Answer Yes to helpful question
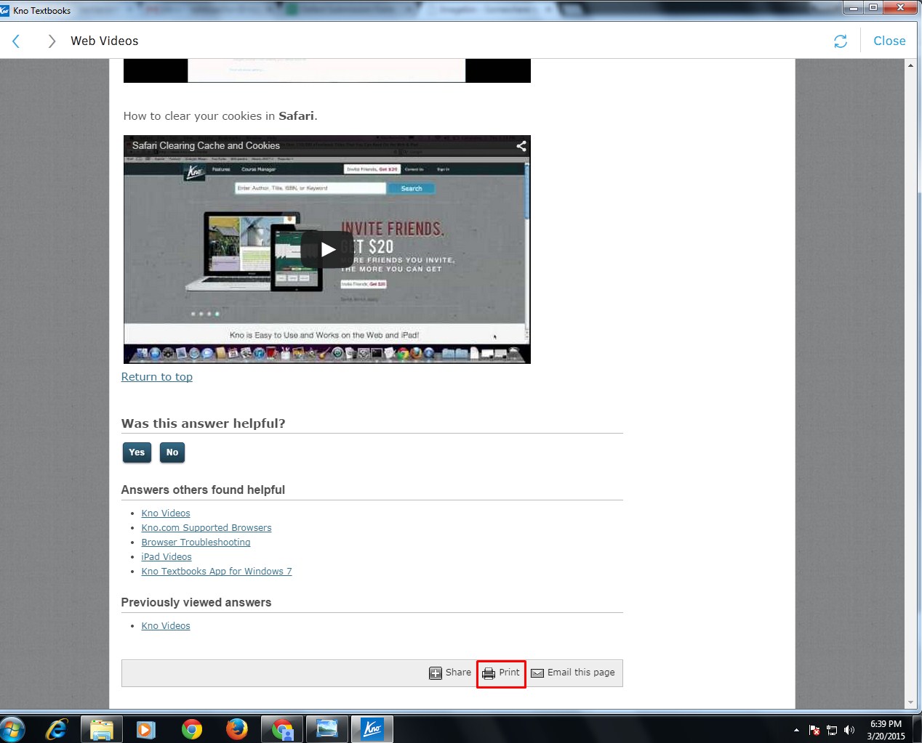This screenshot has height=743, width=922. pos(137,452)
